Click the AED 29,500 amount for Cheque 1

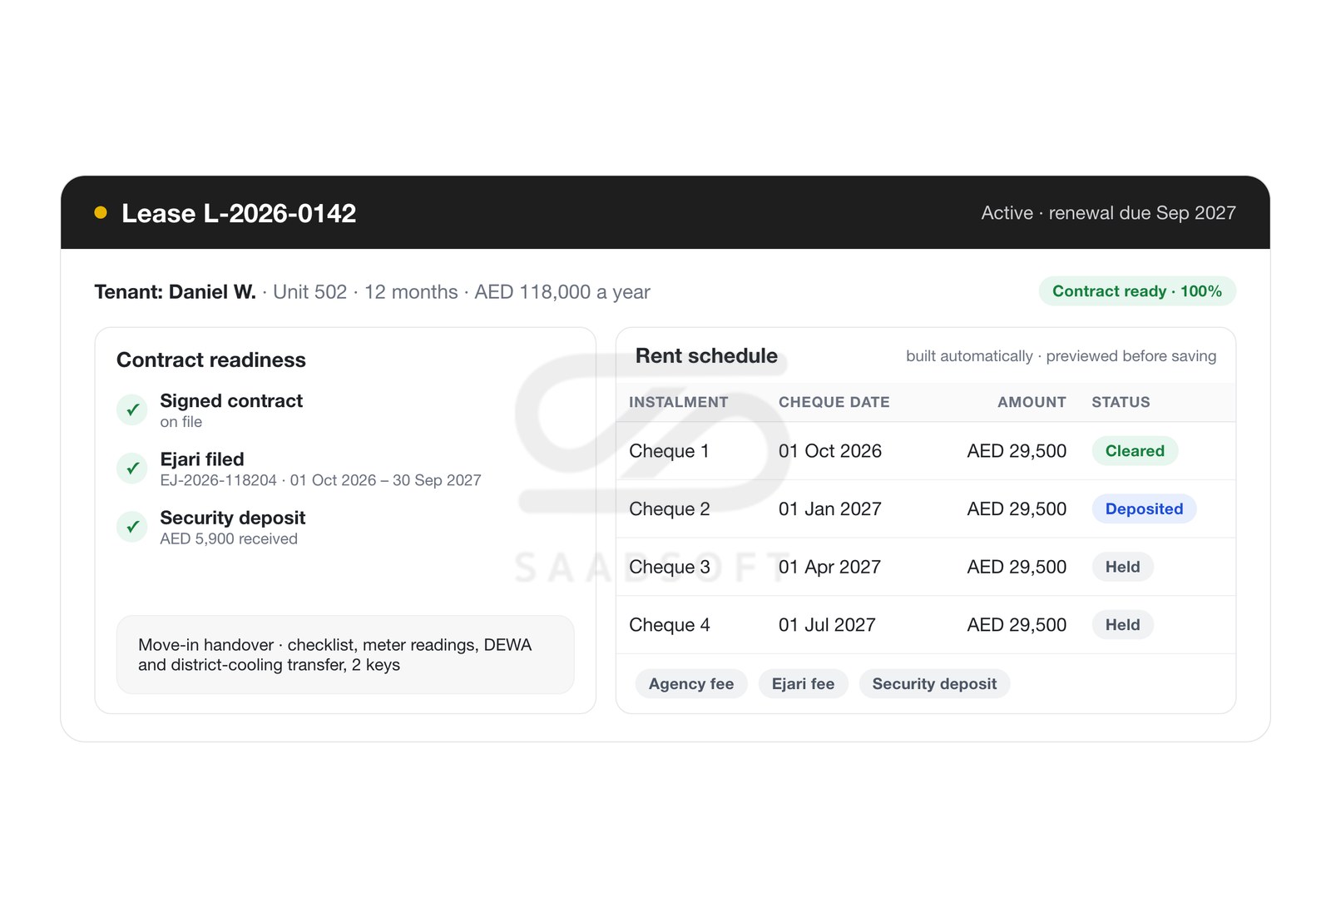coord(1017,451)
